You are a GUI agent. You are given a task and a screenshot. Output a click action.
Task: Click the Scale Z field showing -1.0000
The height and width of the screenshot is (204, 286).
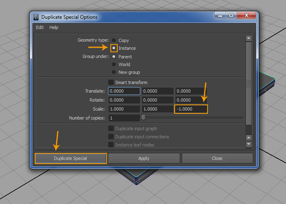[191, 109]
